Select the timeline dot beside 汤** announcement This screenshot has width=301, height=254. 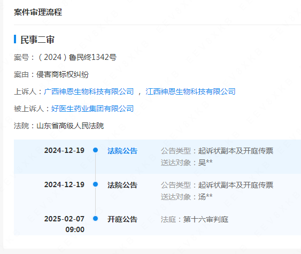(95, 184)
